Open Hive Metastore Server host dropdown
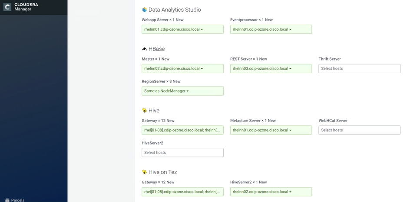The width and height of the screenshot is (407, 202). (271, 130)
